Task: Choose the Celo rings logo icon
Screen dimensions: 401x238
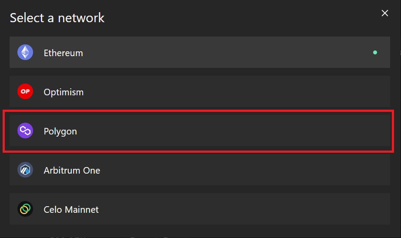Action: point(25,209)
